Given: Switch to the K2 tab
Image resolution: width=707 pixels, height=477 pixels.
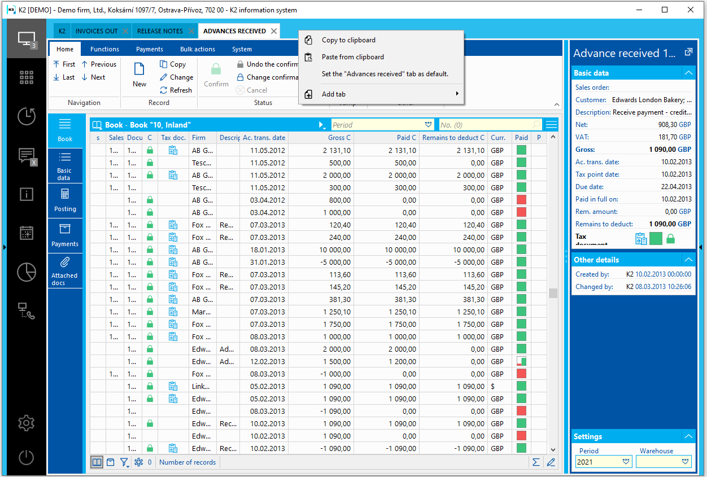Looking at the screenshot, I should (62, 31).
